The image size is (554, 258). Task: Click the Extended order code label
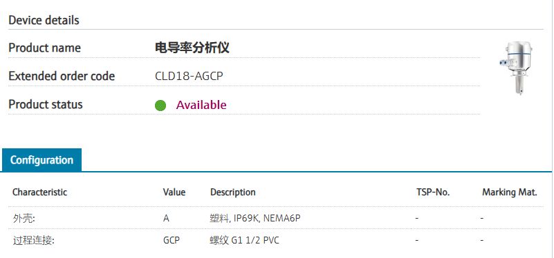(62, 76)
